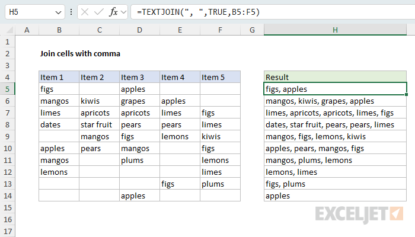Viewport: 415px width, 237px height.
Task: Select row 5 header
Action: coord(7,89)
